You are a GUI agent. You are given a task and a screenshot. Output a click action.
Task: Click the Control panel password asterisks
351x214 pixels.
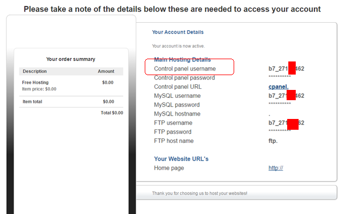point(280,77)
